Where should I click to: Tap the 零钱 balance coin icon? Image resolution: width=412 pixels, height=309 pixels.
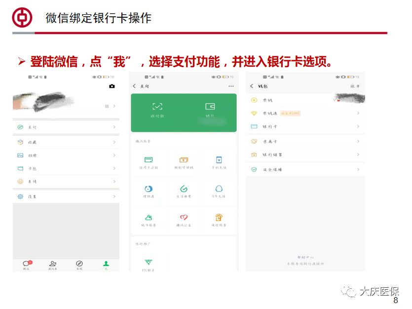point(254,100)
